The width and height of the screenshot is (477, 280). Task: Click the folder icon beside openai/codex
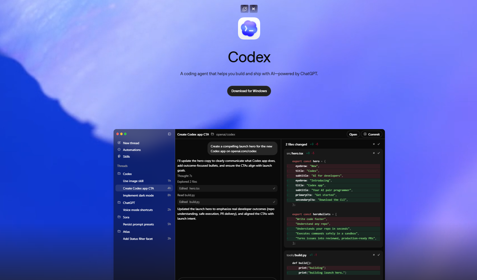point(212,134)
